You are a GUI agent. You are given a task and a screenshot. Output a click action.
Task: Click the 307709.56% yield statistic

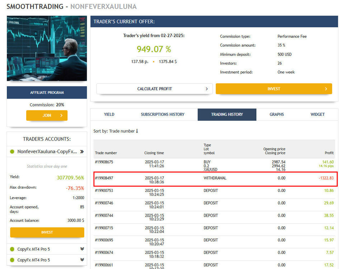point(71,178)
